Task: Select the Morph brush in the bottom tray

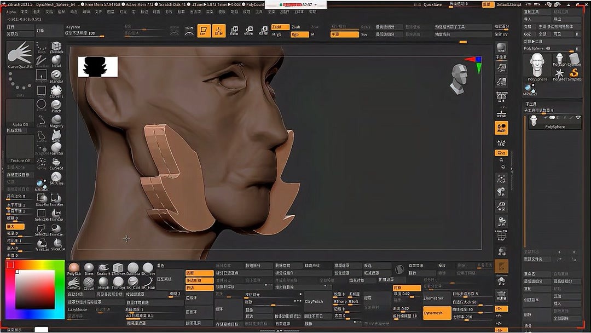Action: (104, 282)
